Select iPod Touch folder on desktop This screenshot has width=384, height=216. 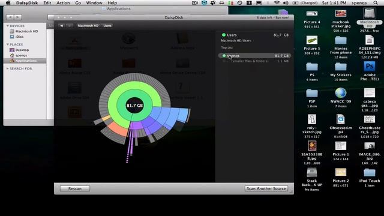[x=370, y=172]
